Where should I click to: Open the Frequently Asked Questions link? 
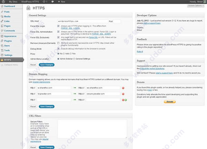point(152,69)
